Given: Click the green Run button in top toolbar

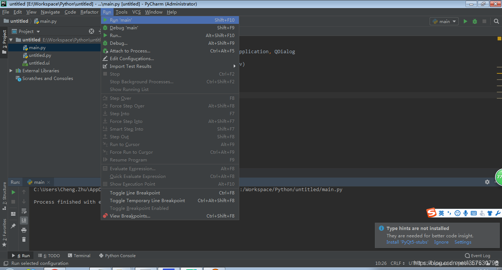Looking at the screenshot, I should coord(465,21).
